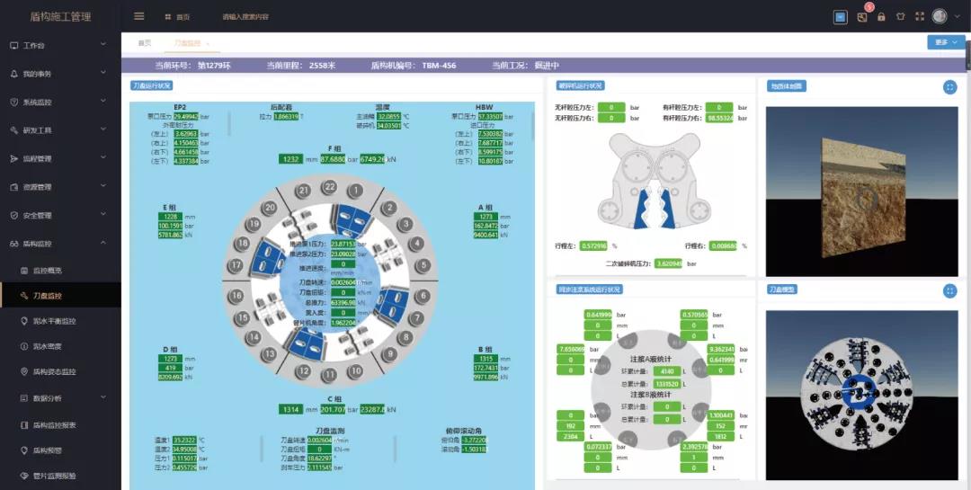Open the notifications icon with red badge

coord(862,16)
